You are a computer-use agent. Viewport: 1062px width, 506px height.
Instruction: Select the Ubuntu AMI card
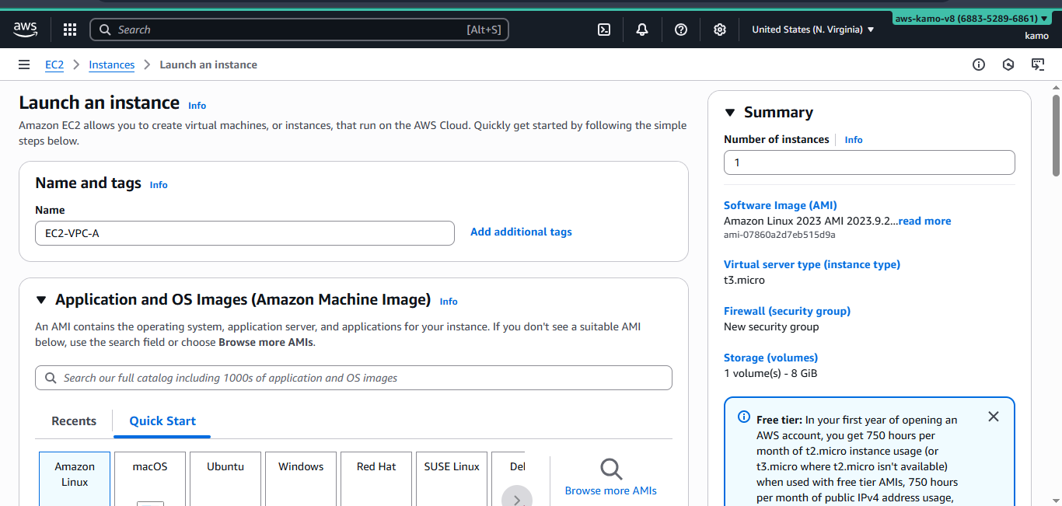point(225,476)
